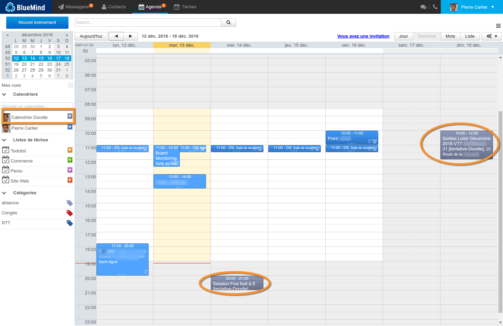The image size is (503, 326).
Task: Click the green color swatch next to Commerce
Action: [69, 160]
